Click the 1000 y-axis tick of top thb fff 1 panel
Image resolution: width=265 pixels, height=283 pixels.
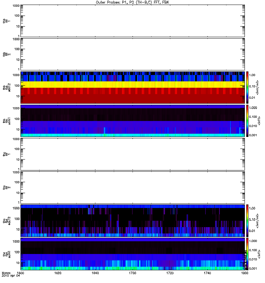pos(16,6)
